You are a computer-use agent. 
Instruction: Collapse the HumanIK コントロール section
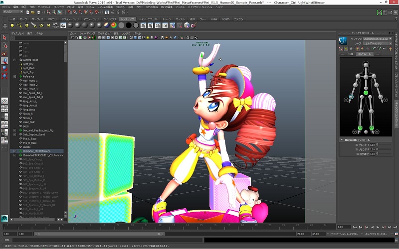pyautogui.click(x=342, y=140)
